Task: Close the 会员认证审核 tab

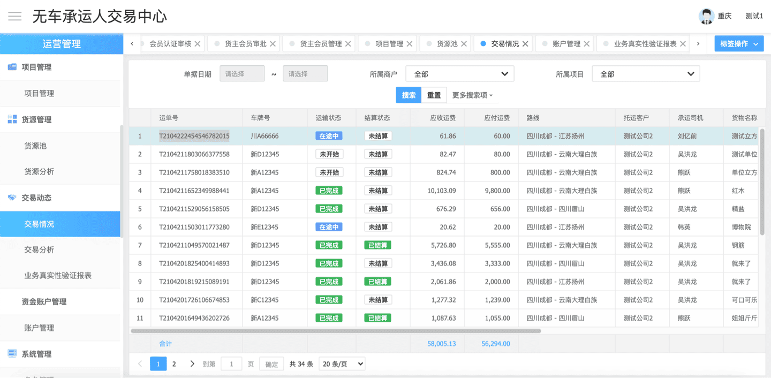Action: 198,44
